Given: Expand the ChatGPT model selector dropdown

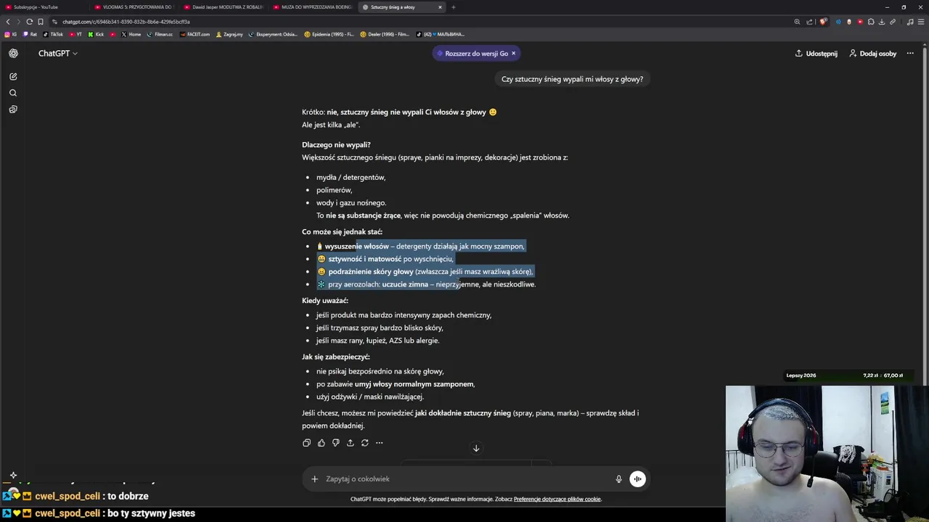Looking at the screenshot, I should (58, 53).
